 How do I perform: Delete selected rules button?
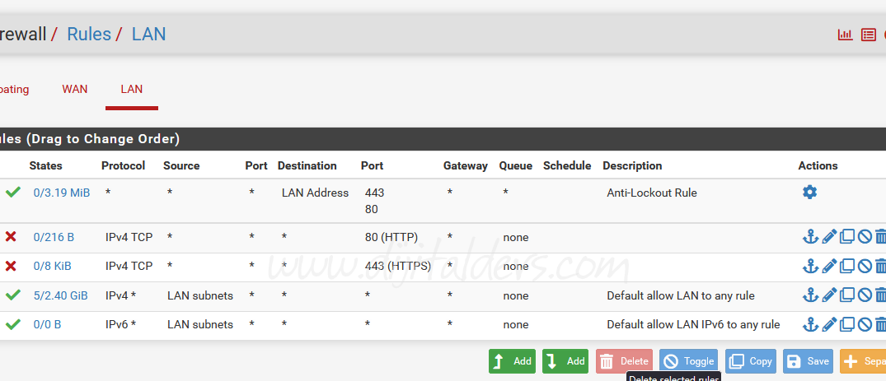click(624, 361)
